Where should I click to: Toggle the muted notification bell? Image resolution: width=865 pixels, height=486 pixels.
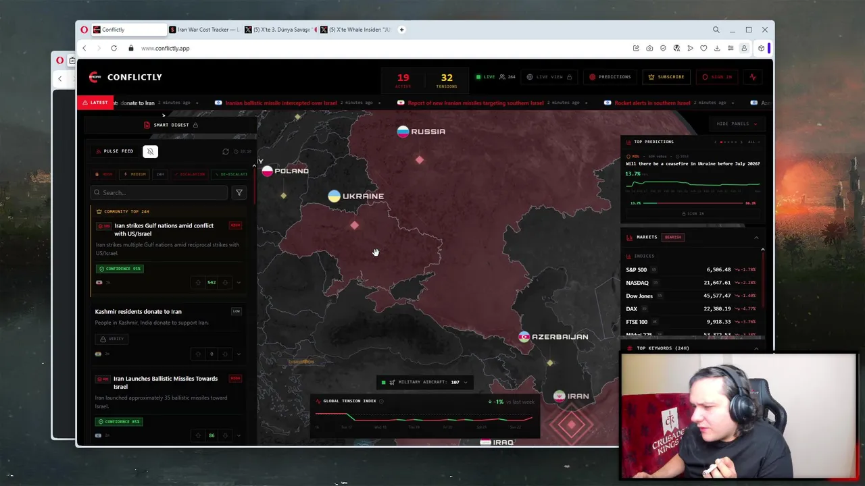150,151
